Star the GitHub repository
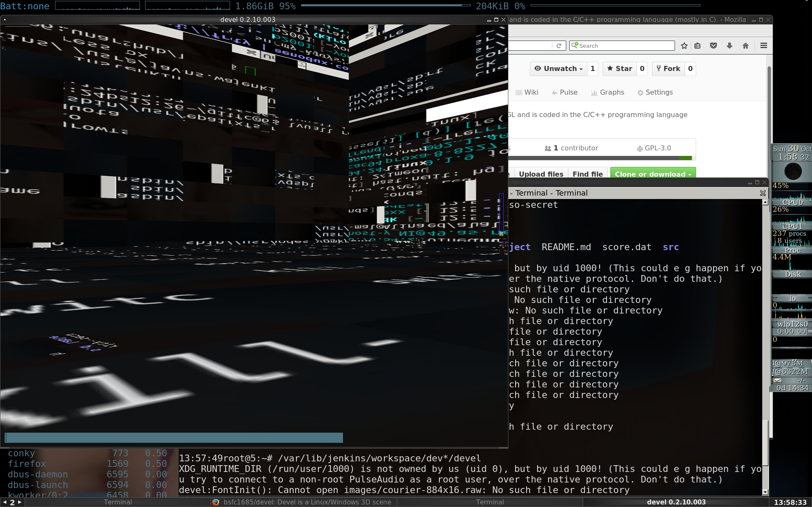This screenshot has width=812, height=507. click(620, 68)
